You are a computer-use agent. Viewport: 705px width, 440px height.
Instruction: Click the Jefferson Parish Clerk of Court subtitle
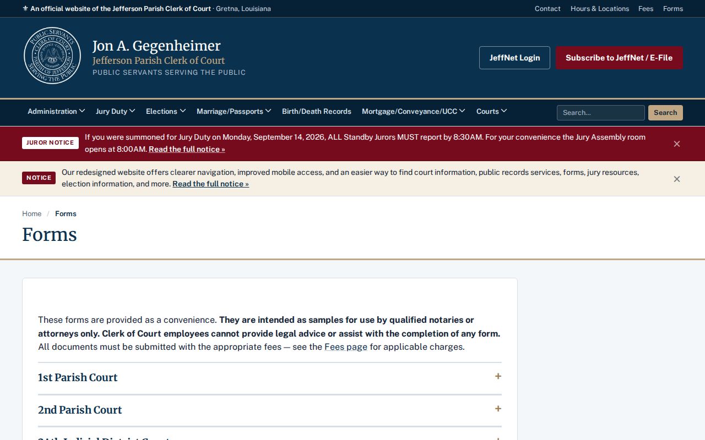tap(159, 61)
